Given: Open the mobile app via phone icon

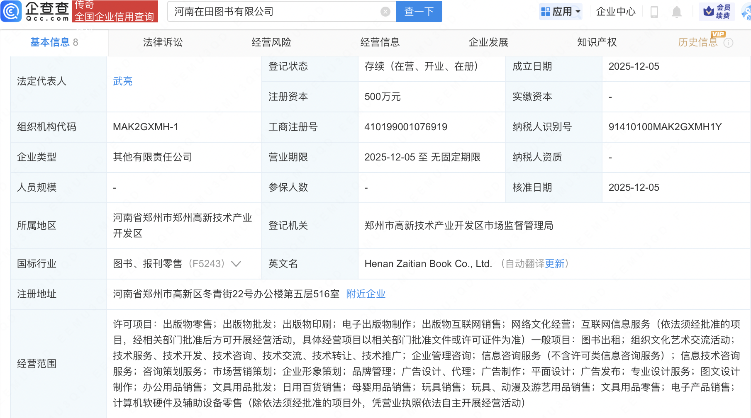Looking at the screenshot, I should click(655, 12).
